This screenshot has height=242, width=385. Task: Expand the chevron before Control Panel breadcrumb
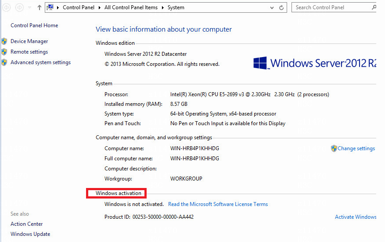pos(58,7)
